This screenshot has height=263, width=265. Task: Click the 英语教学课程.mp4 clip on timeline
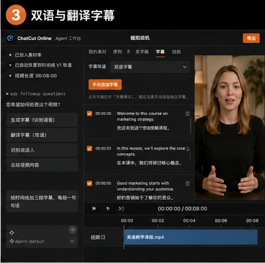tap(191, 237)
